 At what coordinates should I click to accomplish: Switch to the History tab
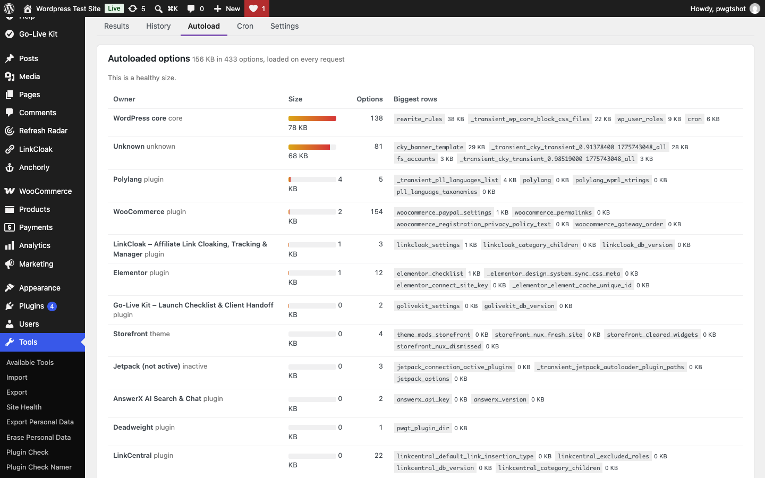(158, 26)
